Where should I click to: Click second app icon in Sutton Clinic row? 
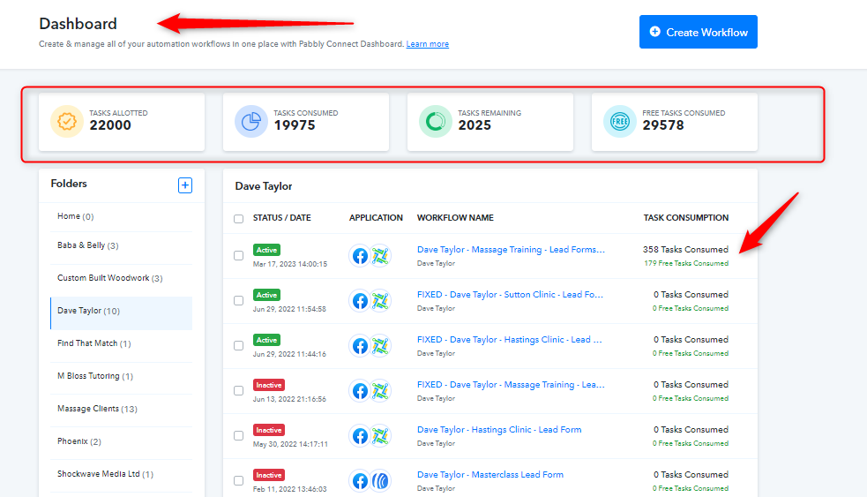[x=380, y=301]
